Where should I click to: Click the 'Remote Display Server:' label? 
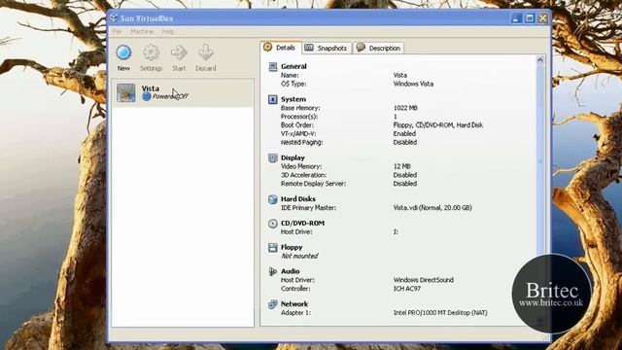(313, 184)
